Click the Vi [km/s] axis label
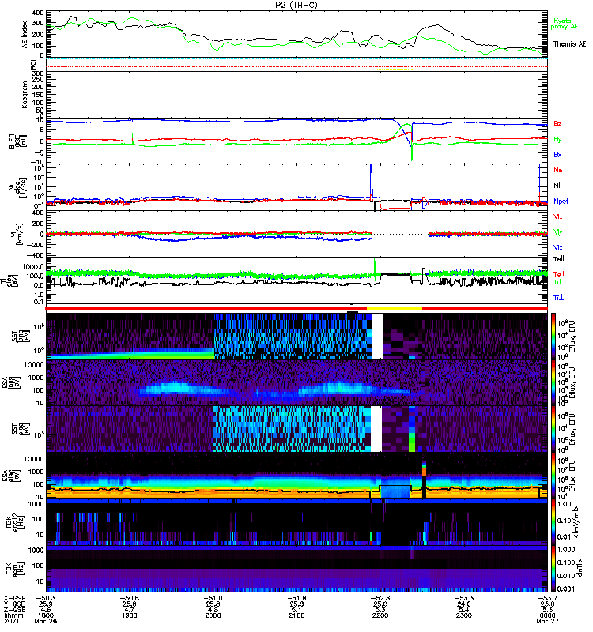This screenshot has width=593, height=632. point(15,233)
